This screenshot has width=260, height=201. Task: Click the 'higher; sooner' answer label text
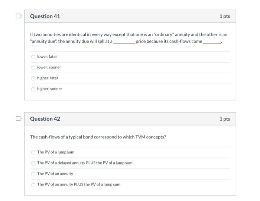50,89
